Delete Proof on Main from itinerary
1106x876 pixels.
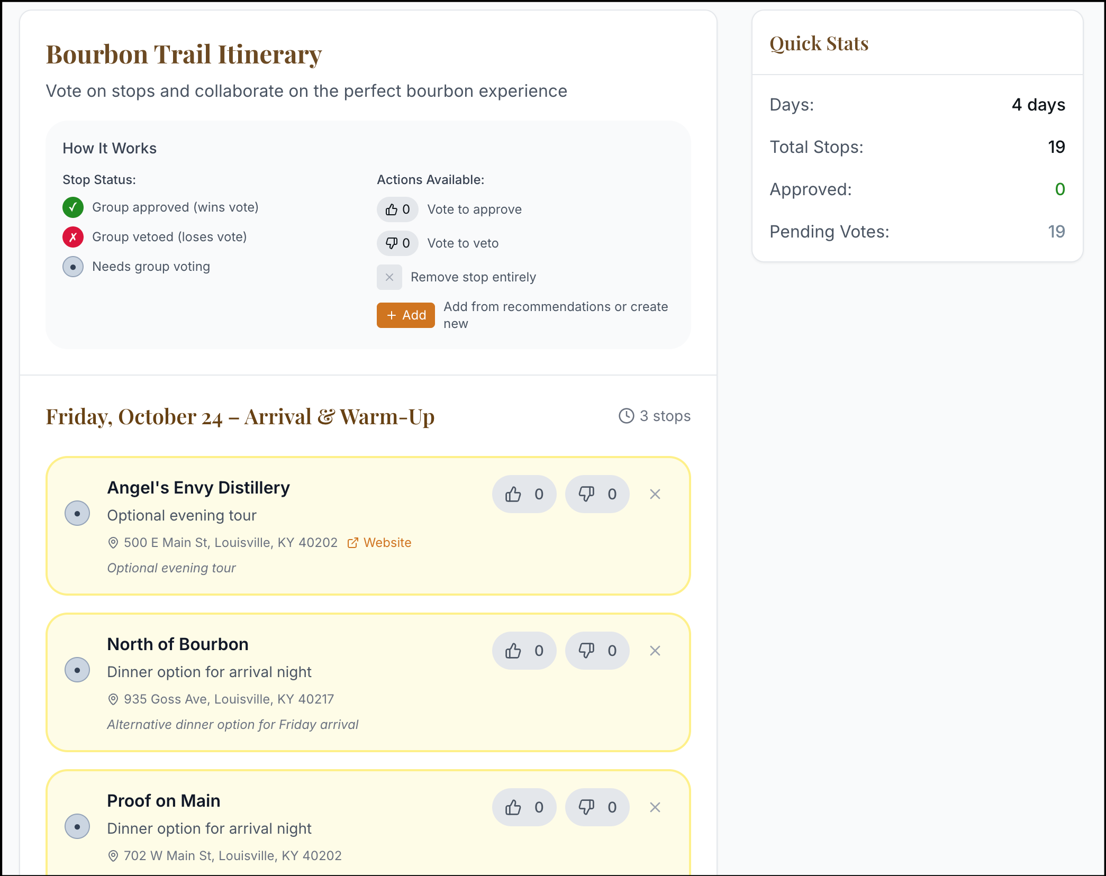pyautogui.click(x=655, y=807)
